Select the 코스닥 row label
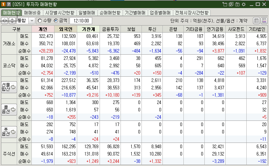Viewport: 269px width, 166px height. [x=9, y=65]
